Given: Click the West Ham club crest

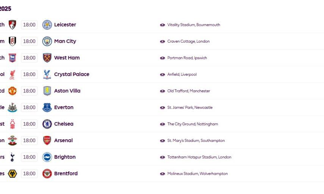Looking at the screenshot, I should (47, 58).
